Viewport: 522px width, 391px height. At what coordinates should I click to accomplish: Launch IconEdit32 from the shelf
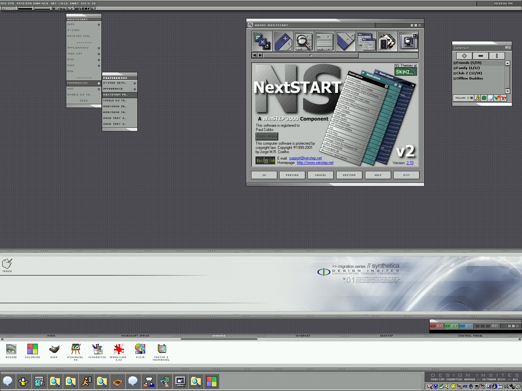(x=97, y=351)
